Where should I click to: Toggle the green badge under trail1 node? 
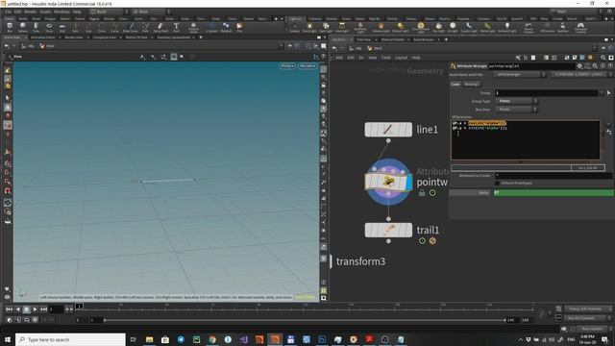pyautogui.click(x=422, y=241)
